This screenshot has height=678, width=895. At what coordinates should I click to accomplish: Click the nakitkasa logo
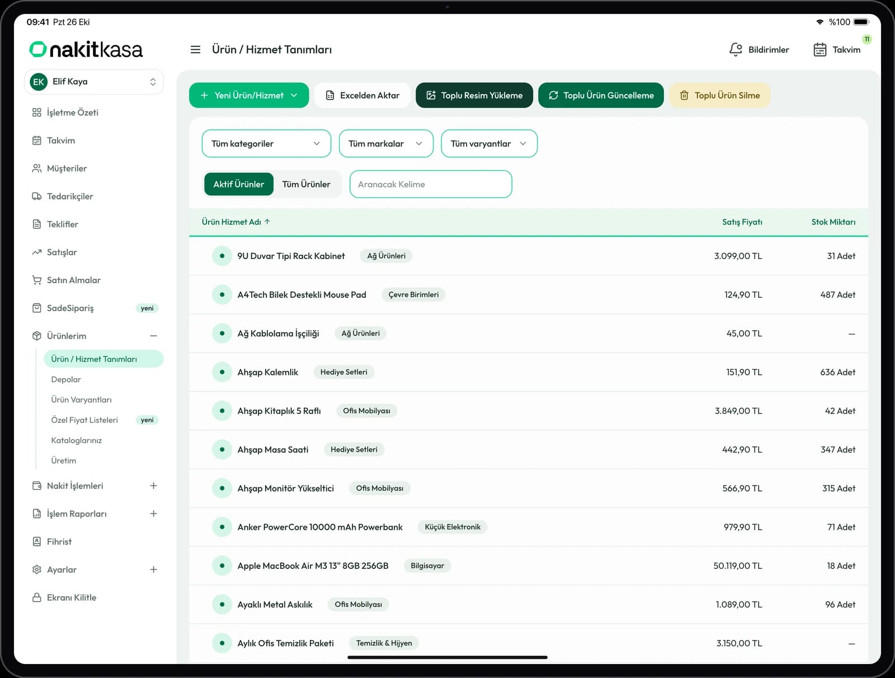pyautogui.click(x=86, y=50)
